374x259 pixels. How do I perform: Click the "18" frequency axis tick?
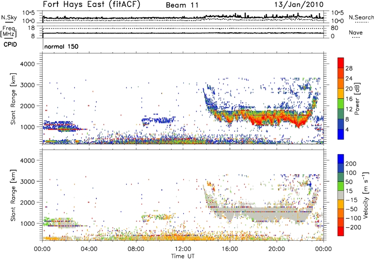[x=31, y=28]
